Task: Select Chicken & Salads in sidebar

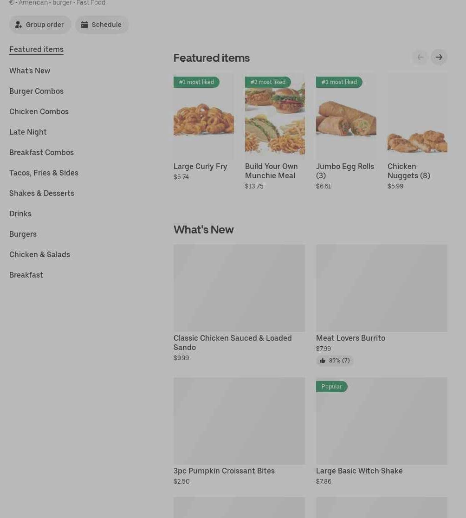Action: [x=39, y=254]
